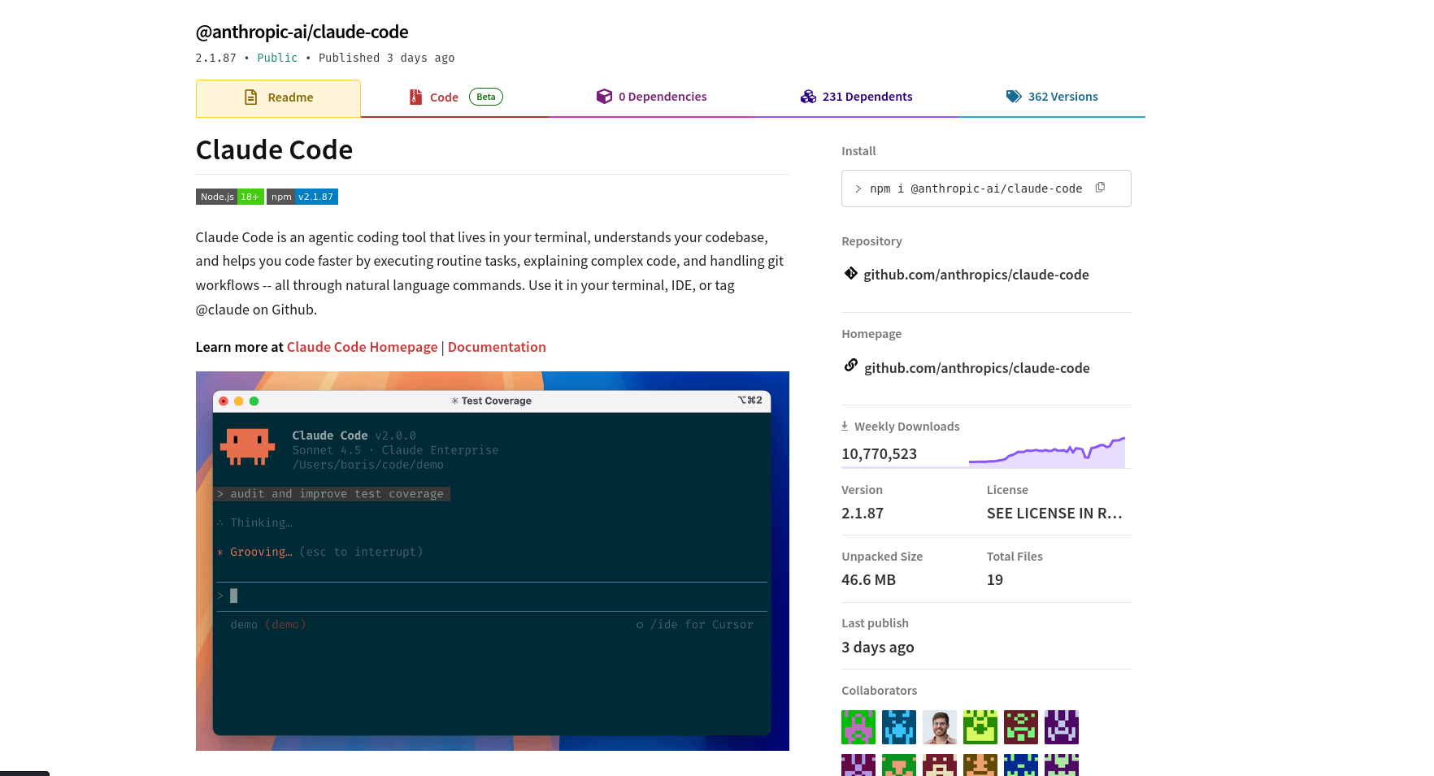This screenshot has height=776, width=1434.
Task: Click the Readme document icon
Action: [x=250, y=97]
